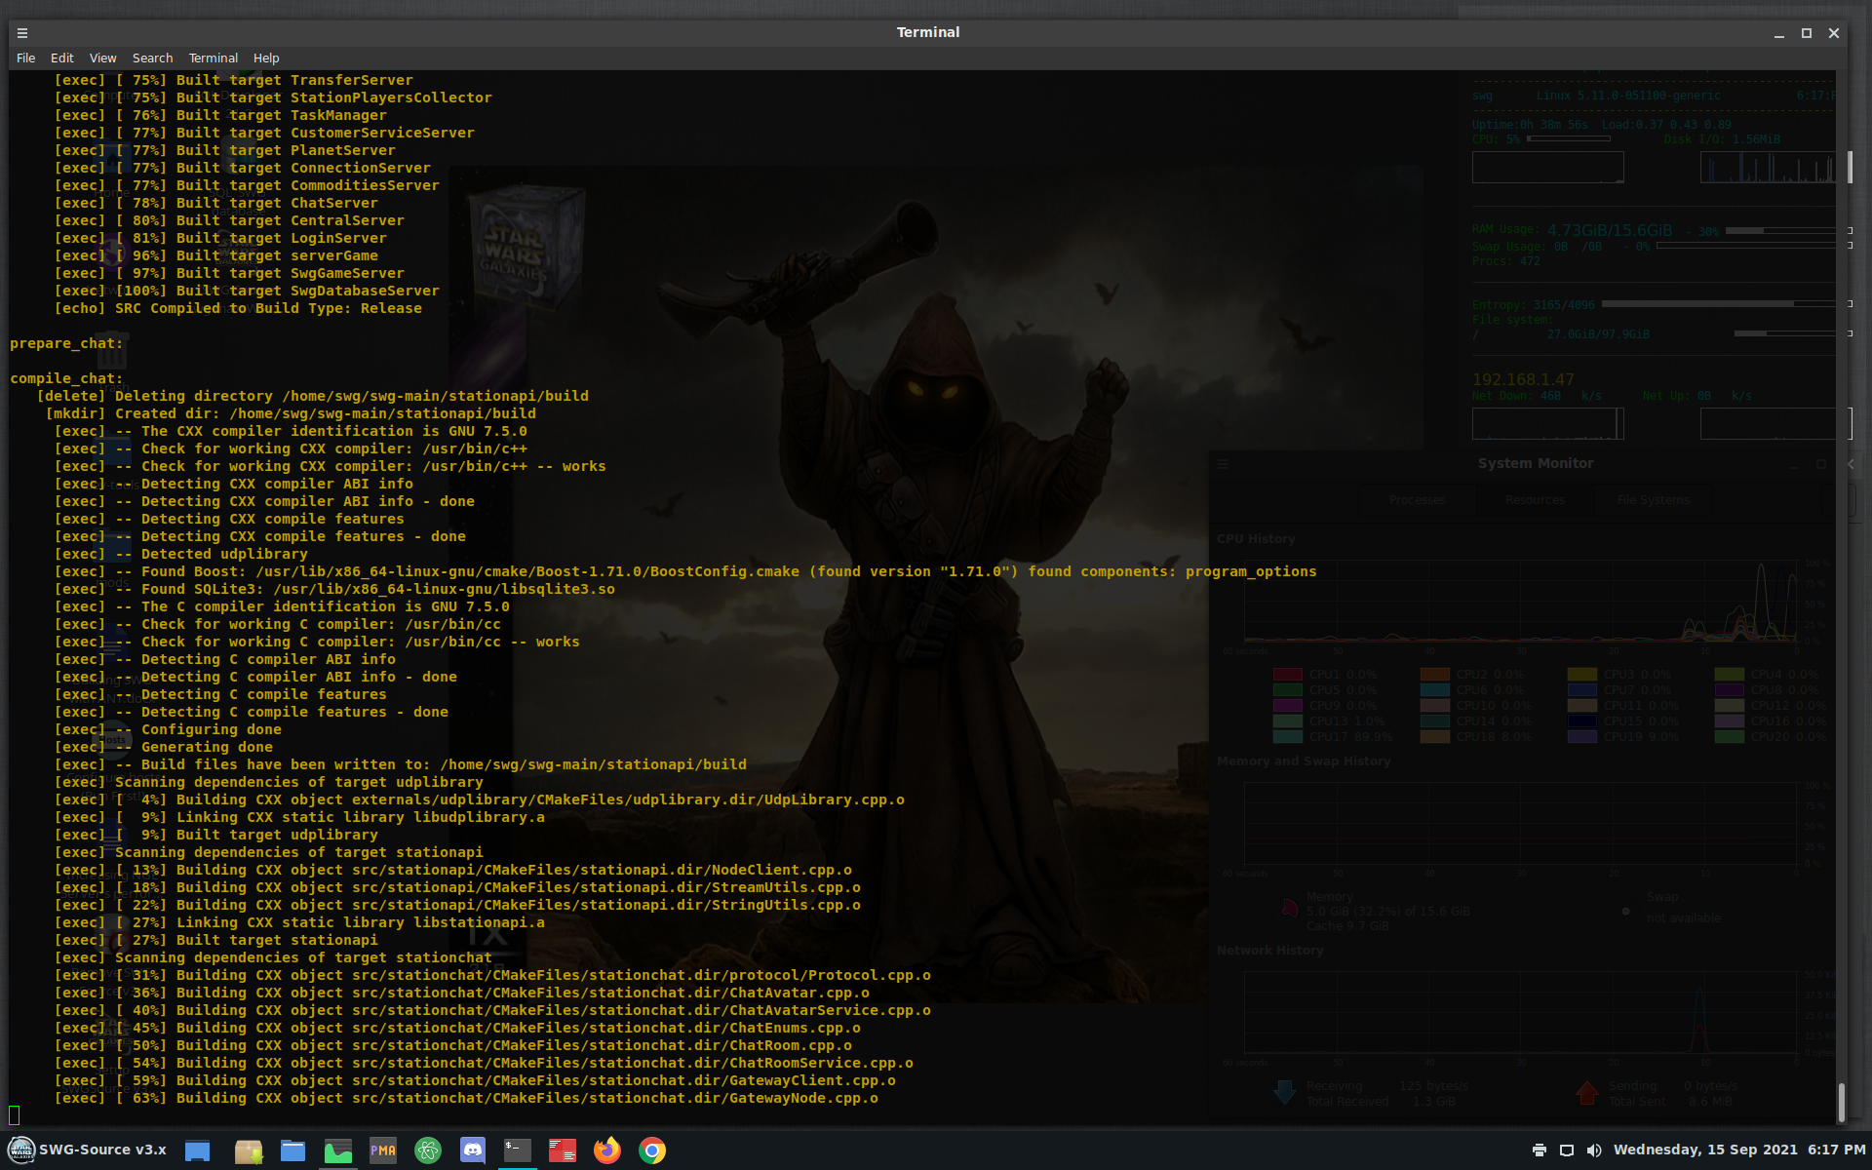Launch Google Chrome from the taskbar
Viewport: 1872px width, 1170px height.
pyautogui.click(x=652, y=1150)
